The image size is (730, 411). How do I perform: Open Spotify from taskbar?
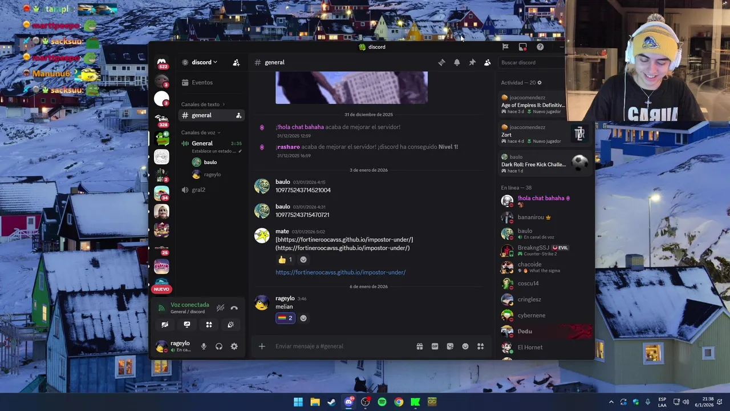(x=382, y=402)
